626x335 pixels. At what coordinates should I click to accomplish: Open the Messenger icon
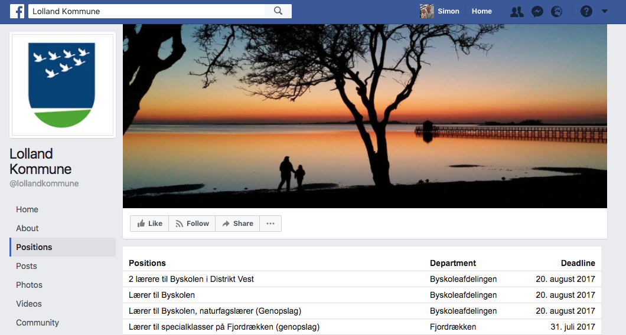coord(537,11)
